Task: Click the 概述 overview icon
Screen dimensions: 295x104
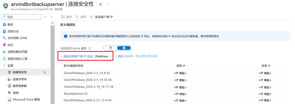Action: [x=4, y=25]
